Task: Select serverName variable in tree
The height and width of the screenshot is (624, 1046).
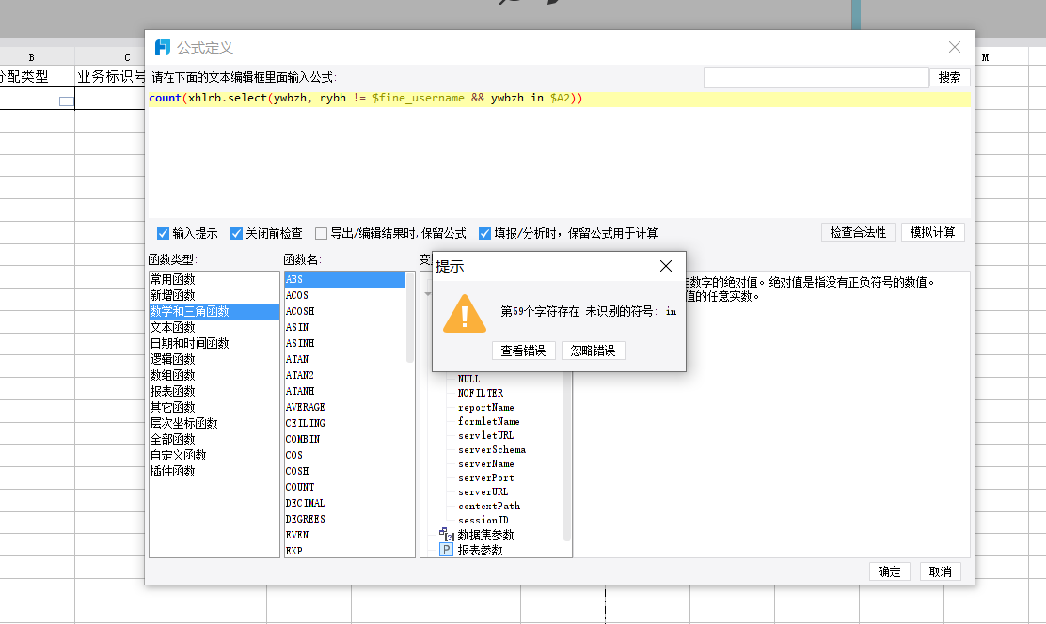Action: coord(485,463)
